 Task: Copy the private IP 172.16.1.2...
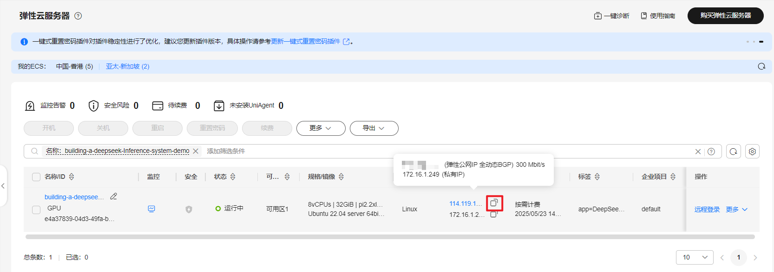tap(493, 215)
